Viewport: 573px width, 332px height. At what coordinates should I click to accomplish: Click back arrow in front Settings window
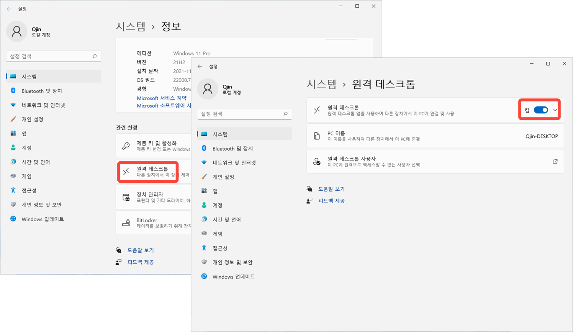click(x=200, y=66)
